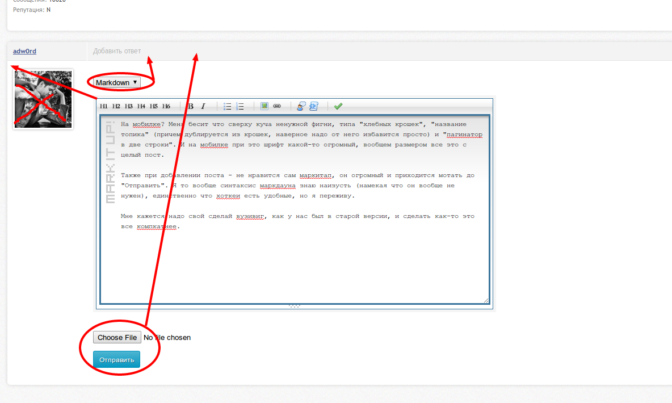This screenshot has height=403, width=672.
Task: Toggle italic text formatting
Action: (x=203, y=106)
